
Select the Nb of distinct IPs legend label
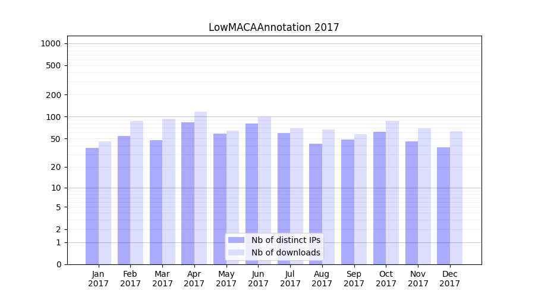coord(285,240)
